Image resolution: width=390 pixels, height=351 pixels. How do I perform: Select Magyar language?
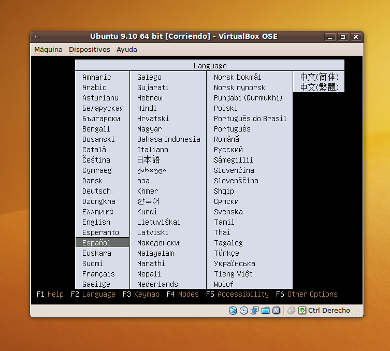point(150,129)
